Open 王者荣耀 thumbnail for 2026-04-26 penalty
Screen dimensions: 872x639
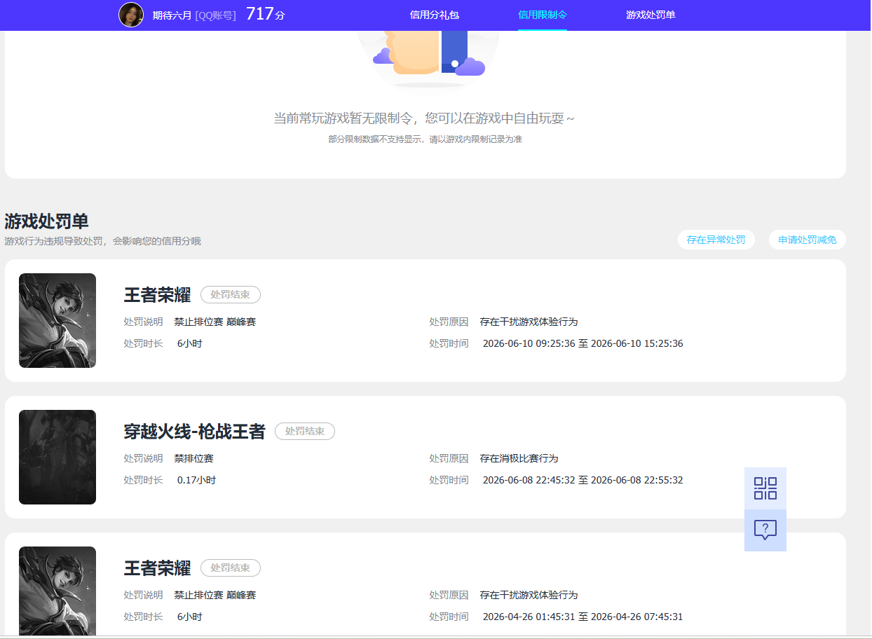point(57,592)
